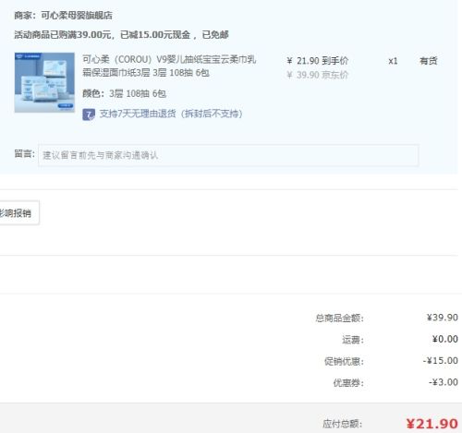The width and height of the screenshot is (462, 433).
Task: Click the 留言 message input field
Action: click(x=228, y=155)
